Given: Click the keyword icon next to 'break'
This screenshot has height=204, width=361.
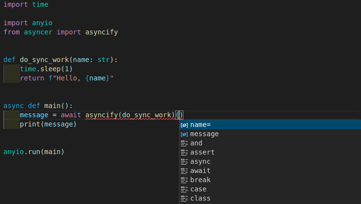Looking at the screenshot, I should [184, 180].
